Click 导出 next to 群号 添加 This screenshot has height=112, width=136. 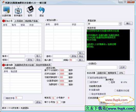click(x=81, y=57)
